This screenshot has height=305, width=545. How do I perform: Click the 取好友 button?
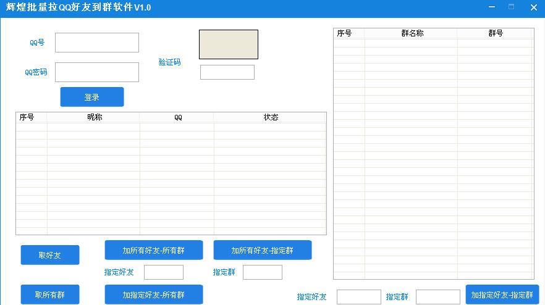click(x=50, y=255)
